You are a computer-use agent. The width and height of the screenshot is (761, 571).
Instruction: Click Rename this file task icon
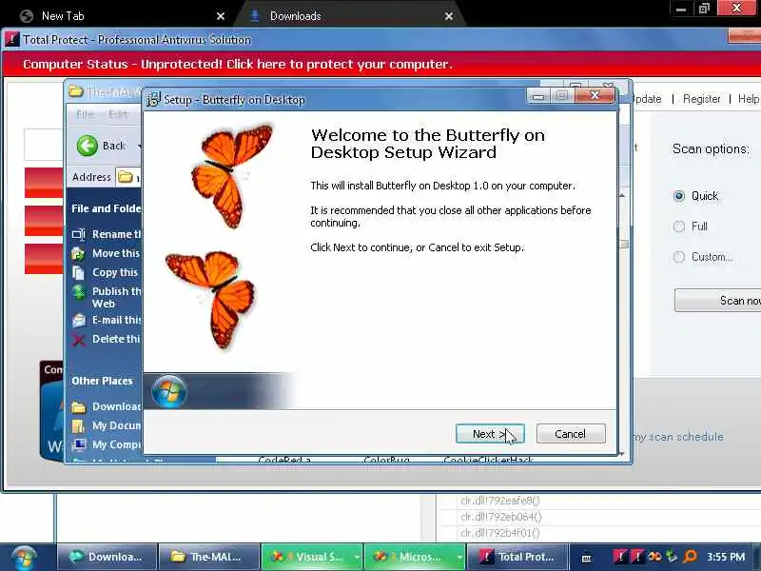(79, 234)
